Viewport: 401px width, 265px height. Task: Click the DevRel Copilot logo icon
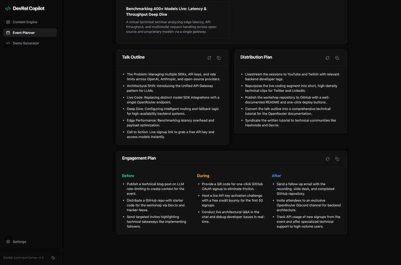tap(8, 8)
